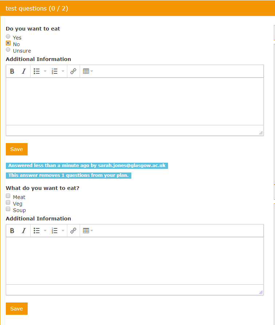The image size is (275, 325).
Task: Toggle bold in the first Additional Information editor
Action: [12, 71]
